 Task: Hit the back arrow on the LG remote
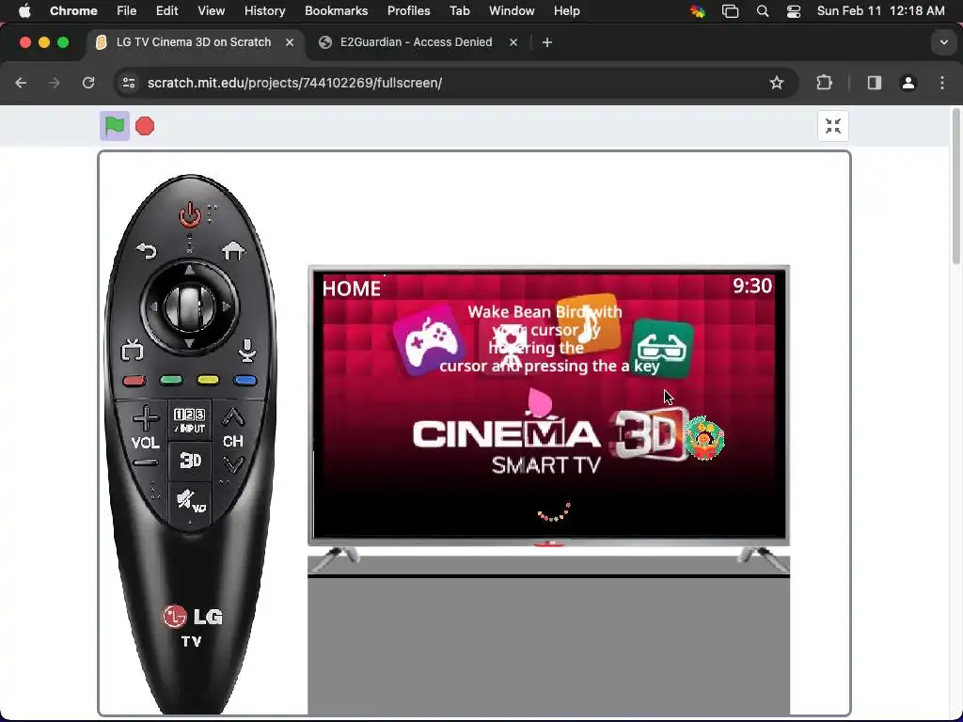tap(147, 250)
